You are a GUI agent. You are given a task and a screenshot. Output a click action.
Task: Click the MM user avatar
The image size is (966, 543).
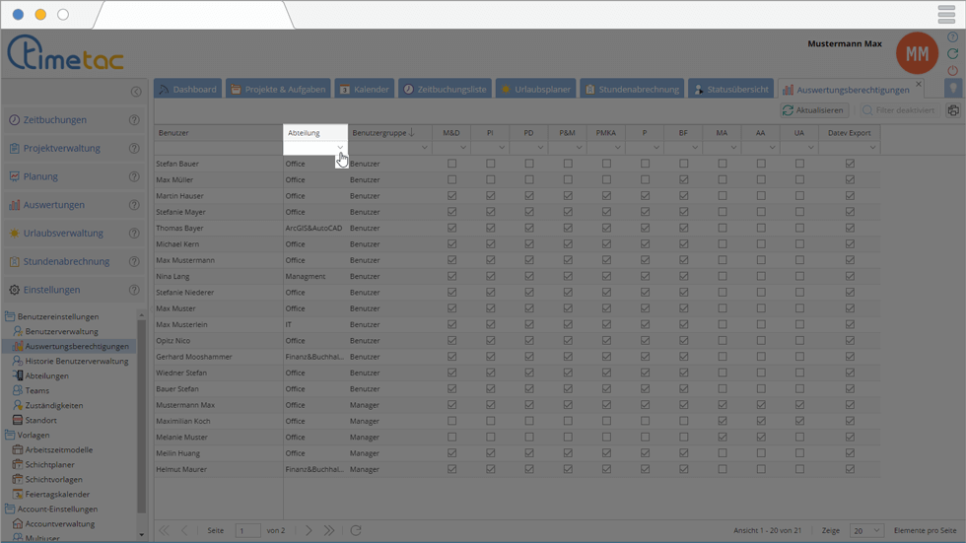917,54
